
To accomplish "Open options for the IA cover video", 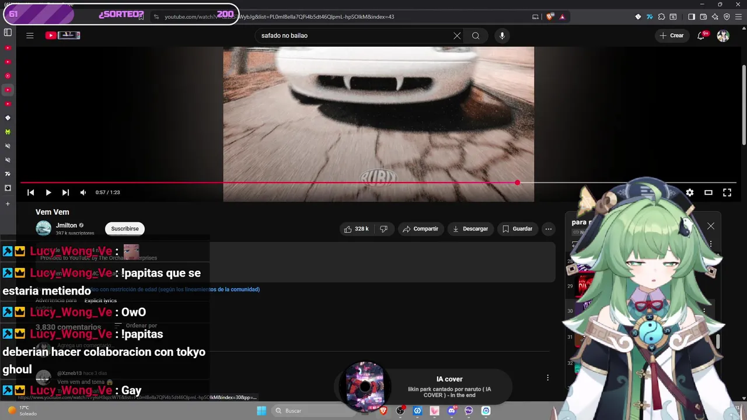I will coord(547,378).
